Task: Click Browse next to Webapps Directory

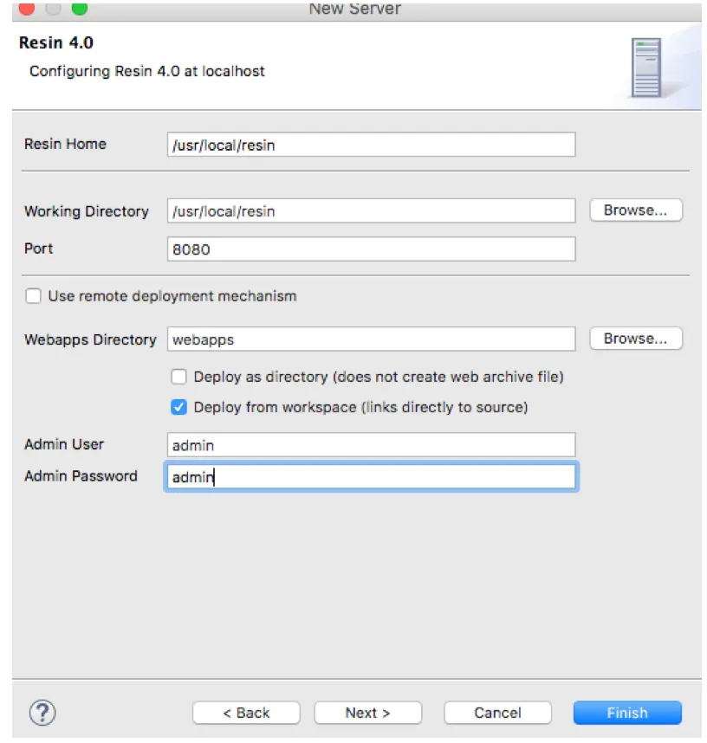Action: 636,339
